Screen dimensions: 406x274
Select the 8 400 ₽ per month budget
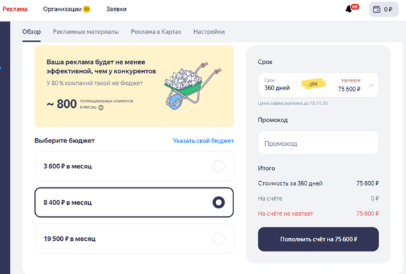[x=218, y=202]
